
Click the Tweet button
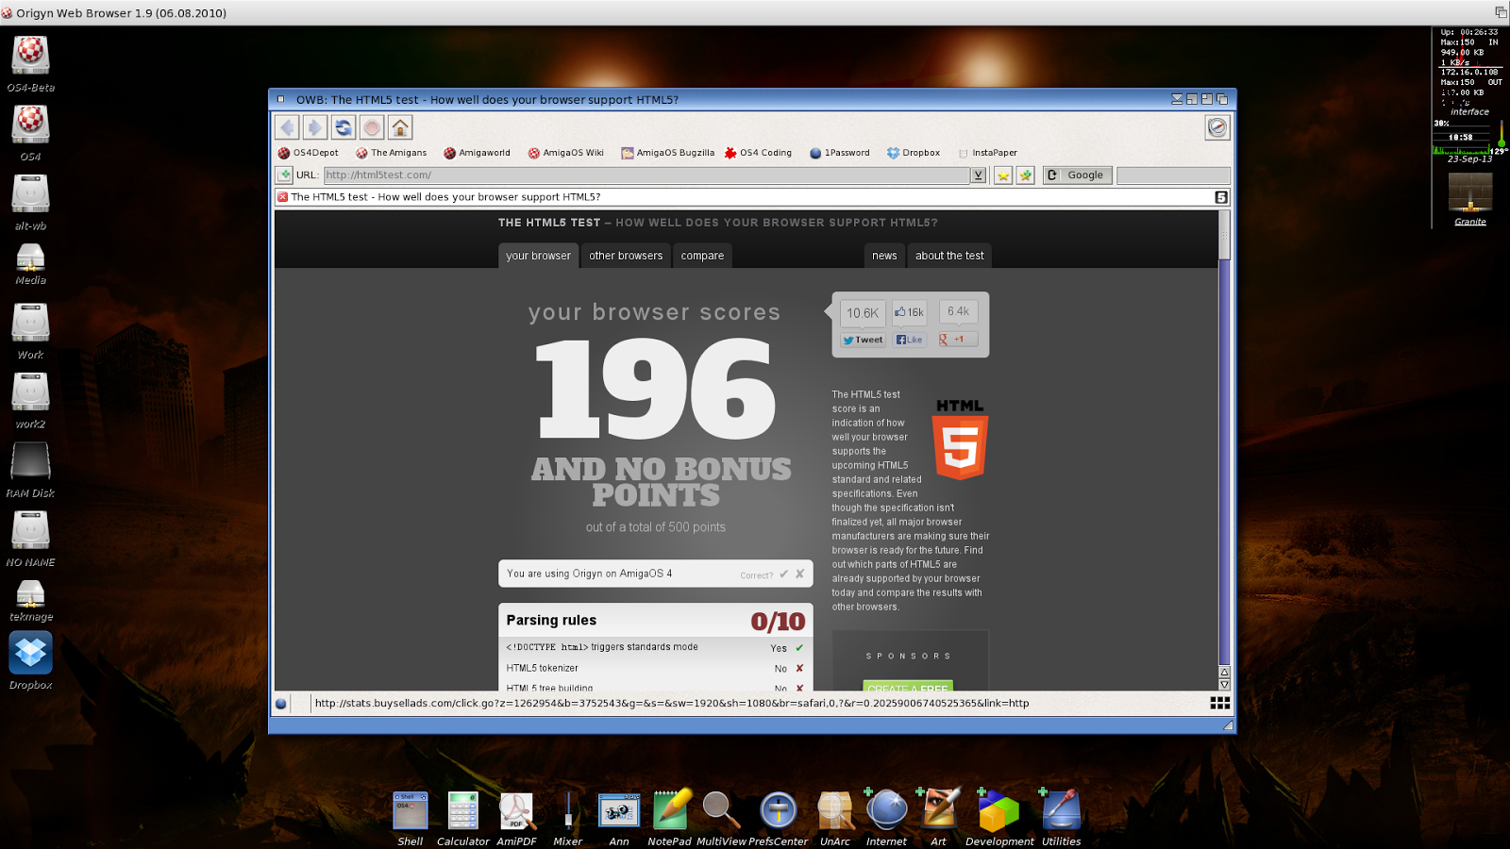[863, 340]
